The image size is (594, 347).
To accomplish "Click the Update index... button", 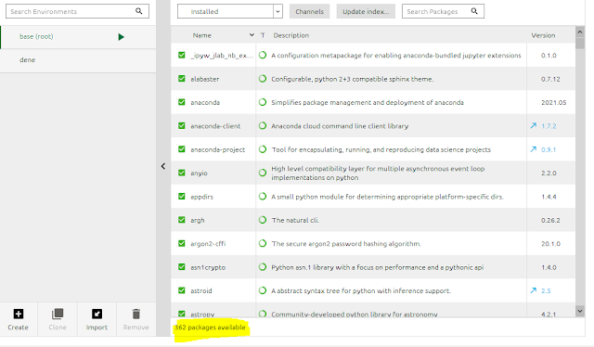I will click(366, 11).
